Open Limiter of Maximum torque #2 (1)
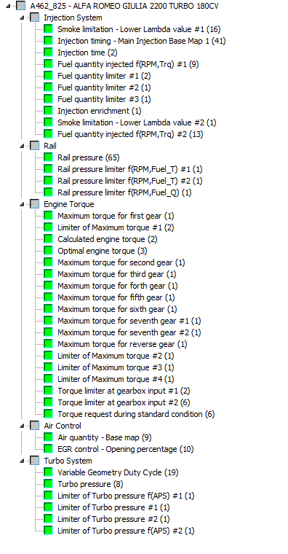Screen dimensions: 288x554 point(116,356)
